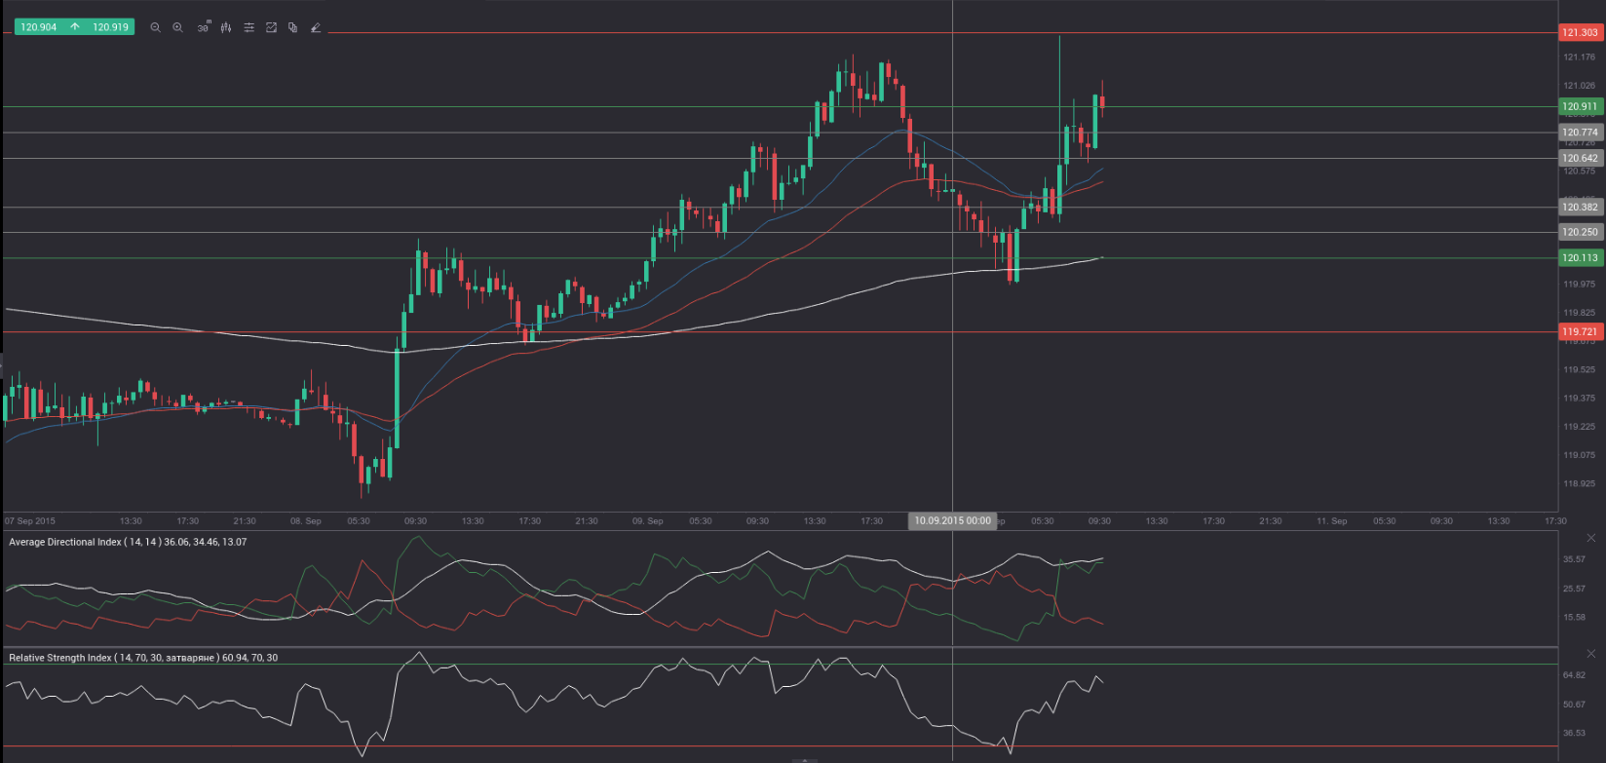Click the gray 120.382 price level tag
The height and width of the screenshot is (763, 1606).
click(x=1580, y=207)
